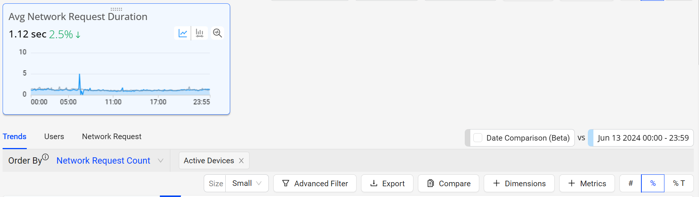Switch values to % T mode

(x=679, y=183)
